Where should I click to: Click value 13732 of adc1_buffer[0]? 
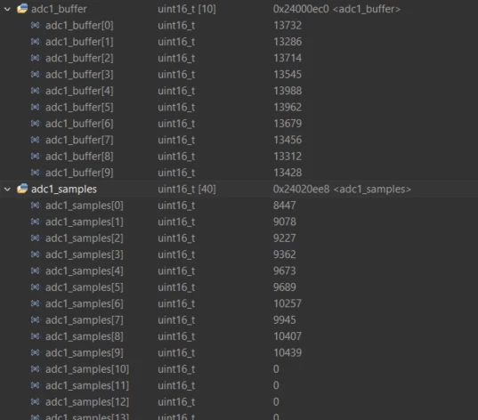point(288,25)
